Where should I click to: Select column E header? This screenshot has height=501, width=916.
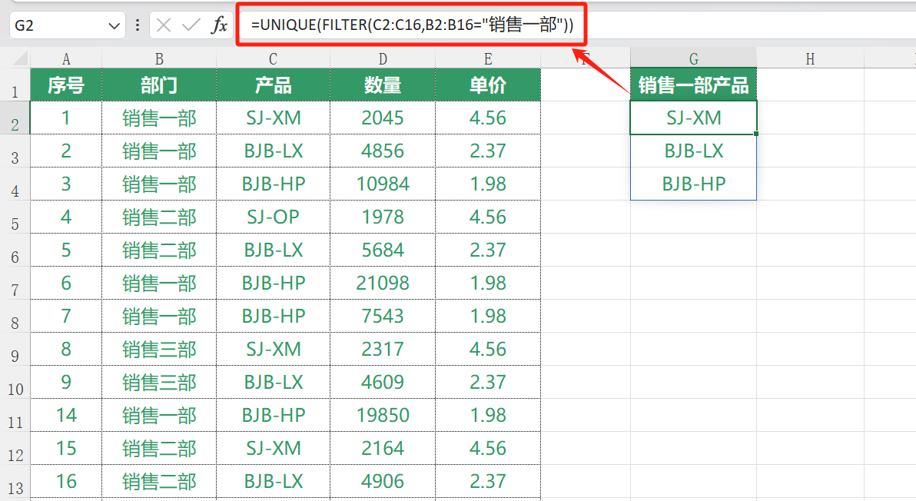pos(488,59)
